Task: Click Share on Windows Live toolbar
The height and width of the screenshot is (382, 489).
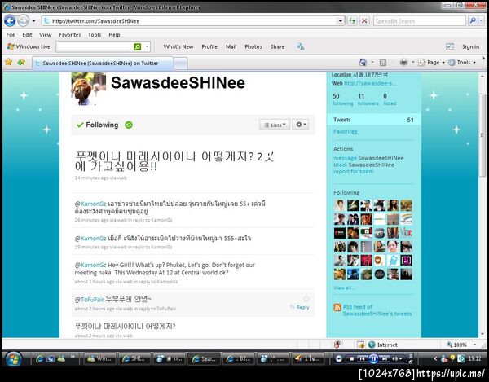Action: tap(277, 46)
